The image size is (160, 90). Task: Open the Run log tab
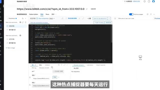coord(34,68)
